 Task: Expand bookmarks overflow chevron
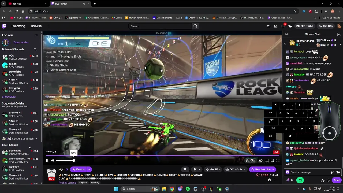click(315, 18)
